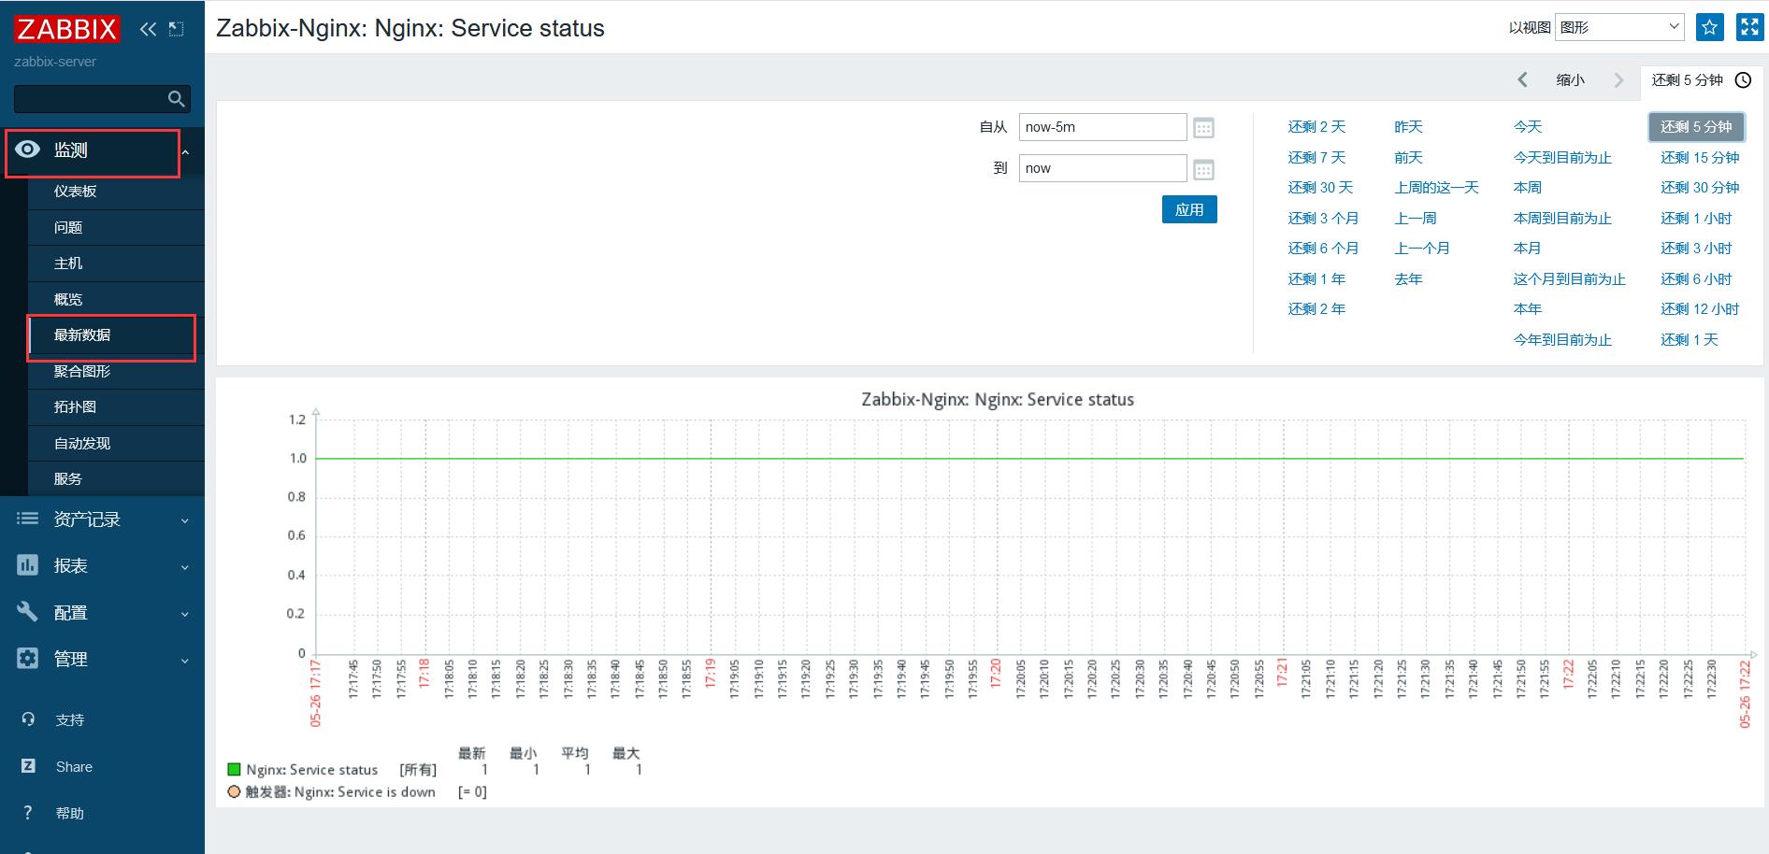Select 还剩 1 天 time range

click(1690, 340)
